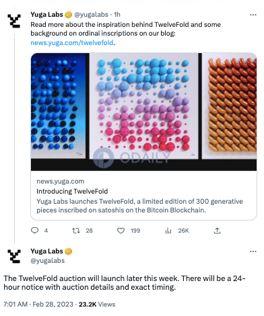The height and width of the screenshot is (316, 264).
Task: Open the three-dot menu on first tweet
Action: point(253,15)
